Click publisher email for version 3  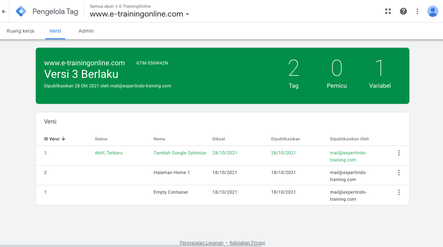(x=348, y=156)
